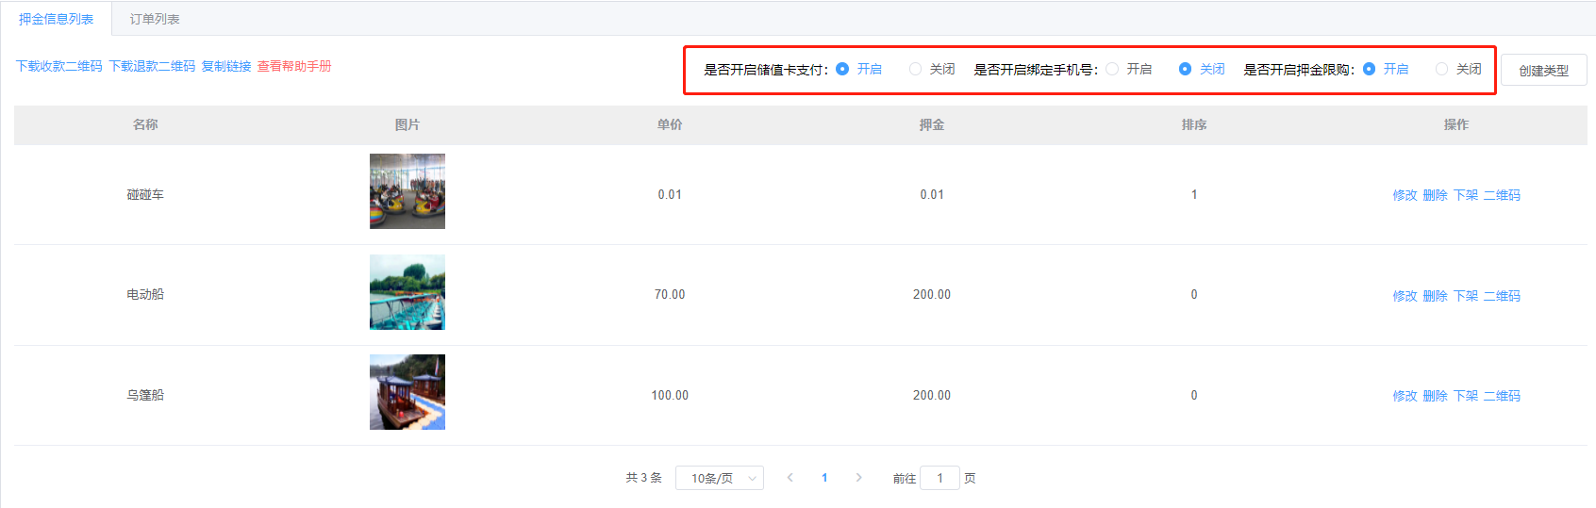Image resolution: width=1596 pixels, height=508 pixels.
Task: Click 下架 for 电动船 row
Action: click(1465, 296)
